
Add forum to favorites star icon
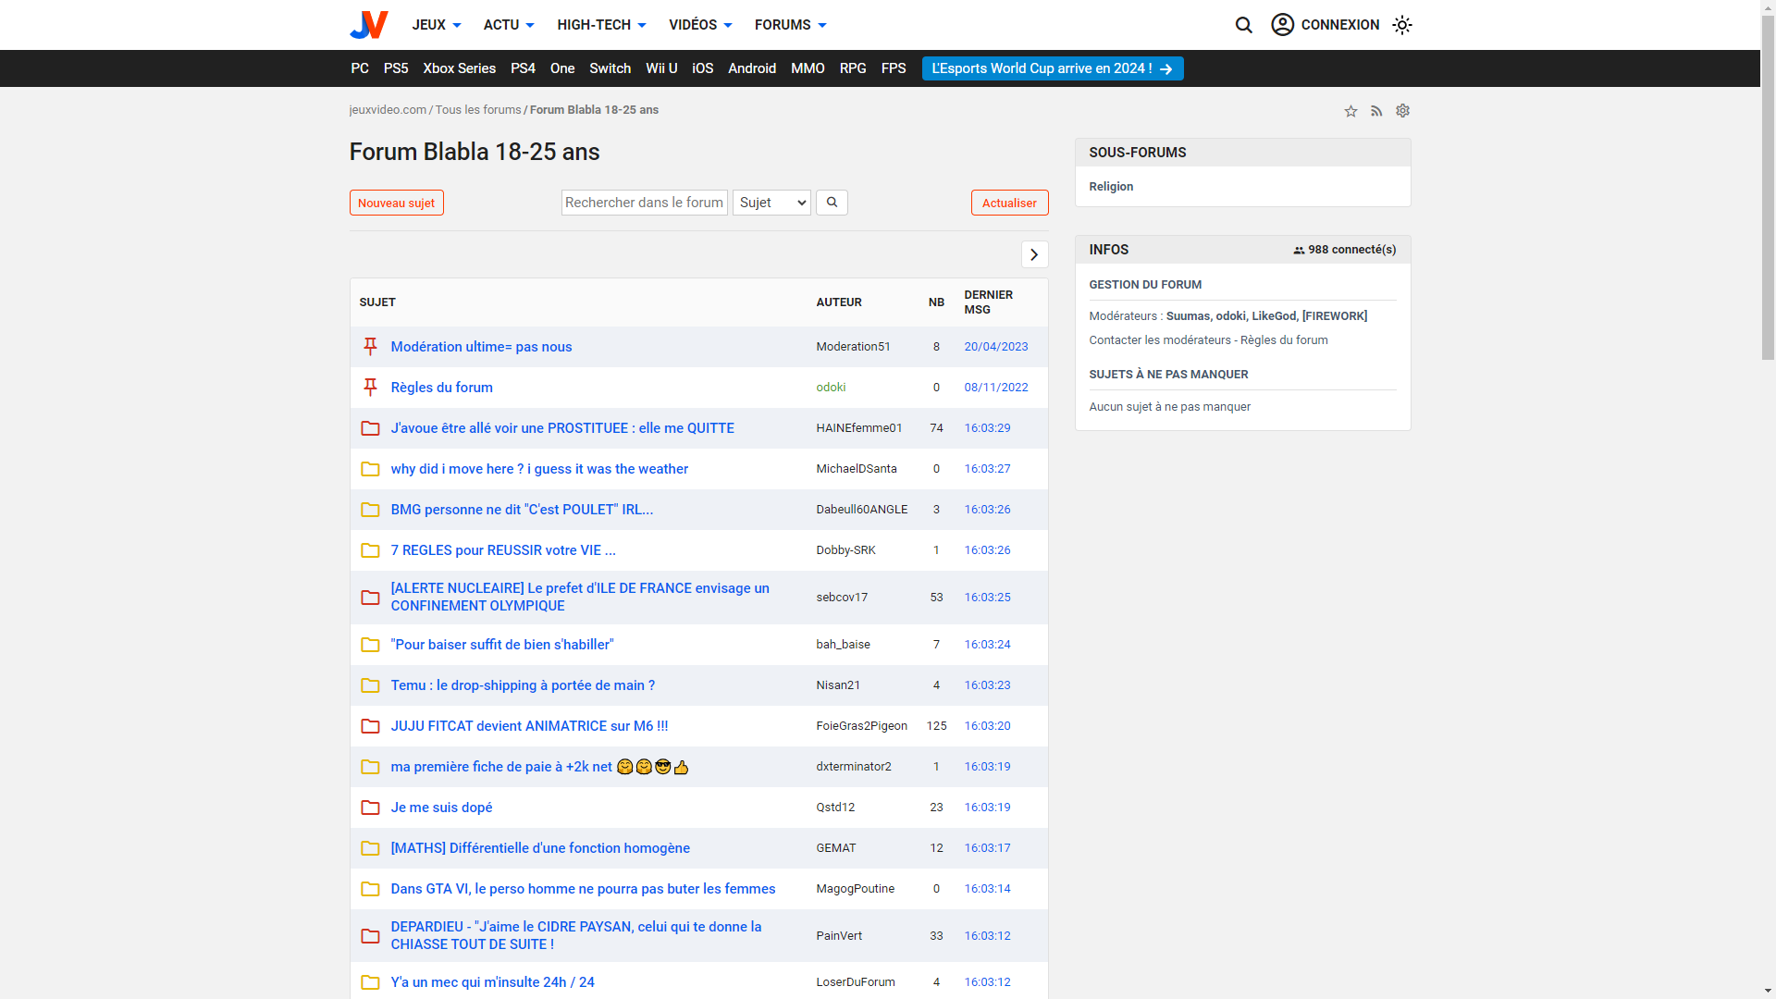click(x=1350, y=111)
